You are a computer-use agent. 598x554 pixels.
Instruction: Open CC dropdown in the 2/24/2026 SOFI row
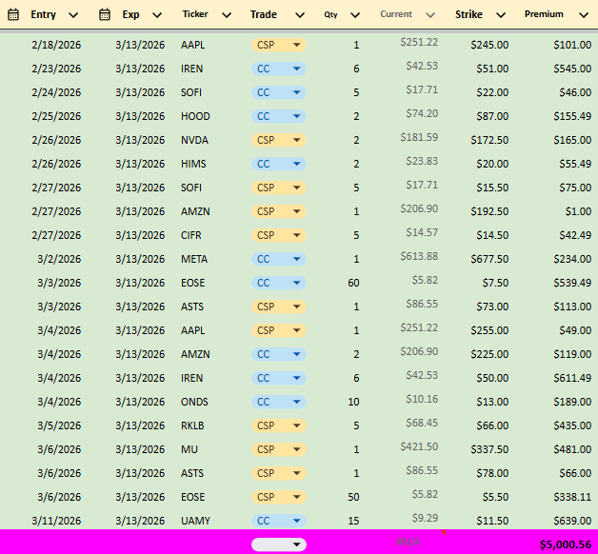pyautogui.click(x=279, y=92)
